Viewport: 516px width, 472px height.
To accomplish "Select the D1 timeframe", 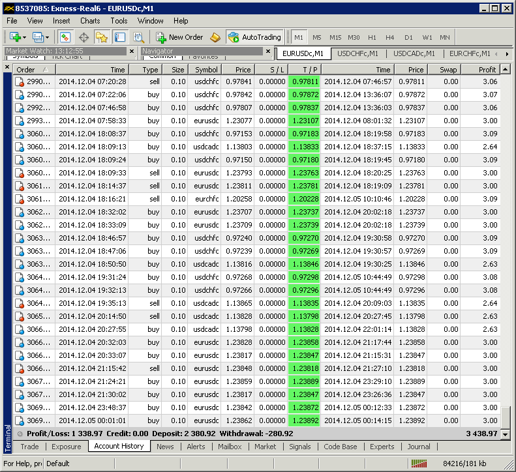I will pyautogui.click(x=408, y=37).
